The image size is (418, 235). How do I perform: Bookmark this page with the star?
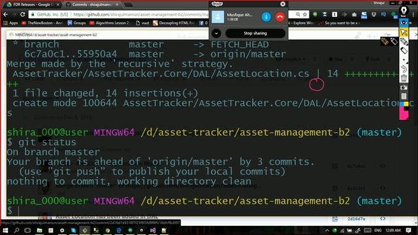(305, 14)
